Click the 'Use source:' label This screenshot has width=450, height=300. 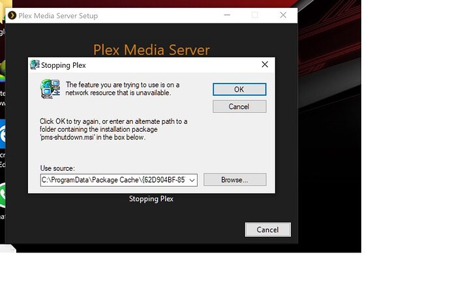[x=57, y=168]
